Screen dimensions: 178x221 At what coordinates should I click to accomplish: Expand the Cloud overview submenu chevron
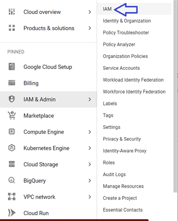90,12
